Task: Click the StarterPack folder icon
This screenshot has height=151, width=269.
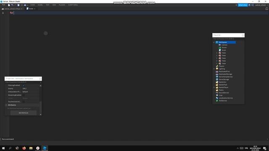Action: [x=217, y=85]
